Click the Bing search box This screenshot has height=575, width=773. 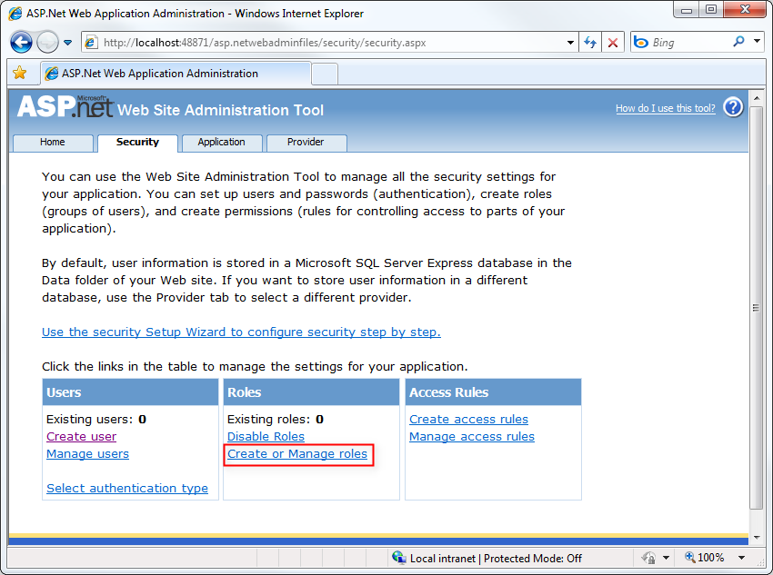point(690,43)
